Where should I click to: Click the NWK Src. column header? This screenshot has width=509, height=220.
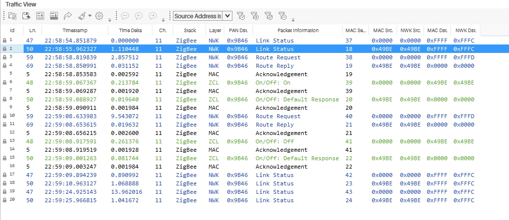coord(410,31)
